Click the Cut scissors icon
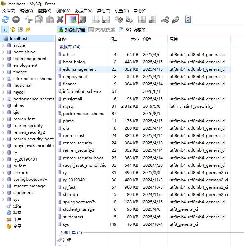244x246 pixels. (x=29, y=20)
